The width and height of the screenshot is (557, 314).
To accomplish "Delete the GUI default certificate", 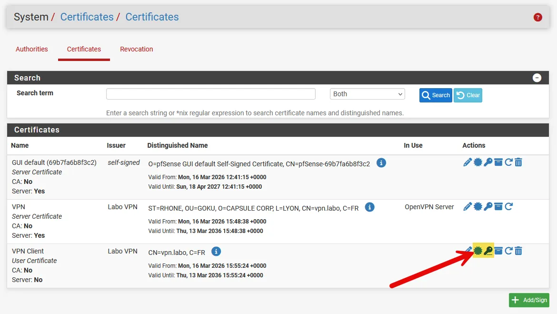I will 518,162.
